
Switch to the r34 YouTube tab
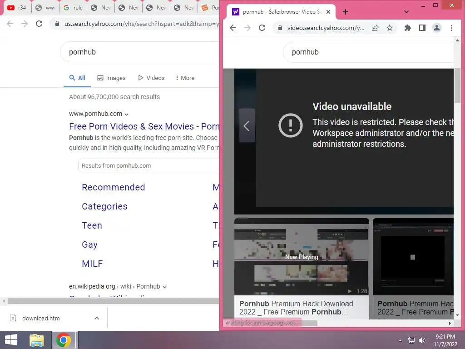(17, 7)
